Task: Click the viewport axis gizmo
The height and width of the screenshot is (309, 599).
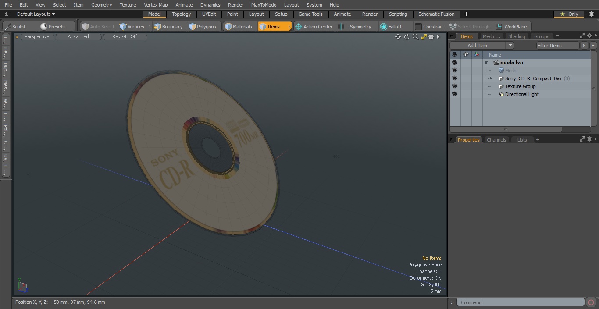Action: [22, 285]
